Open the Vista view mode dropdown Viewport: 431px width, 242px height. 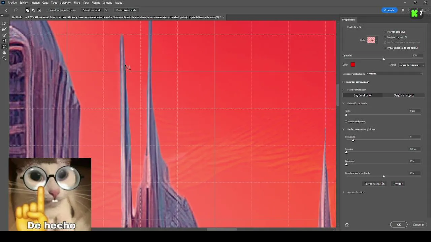[372, 40]
